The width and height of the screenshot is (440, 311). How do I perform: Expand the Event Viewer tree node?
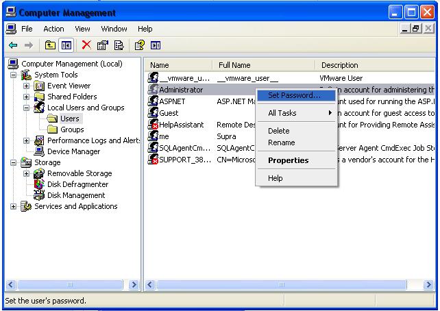pyautogui.click(x=27, y=86)
